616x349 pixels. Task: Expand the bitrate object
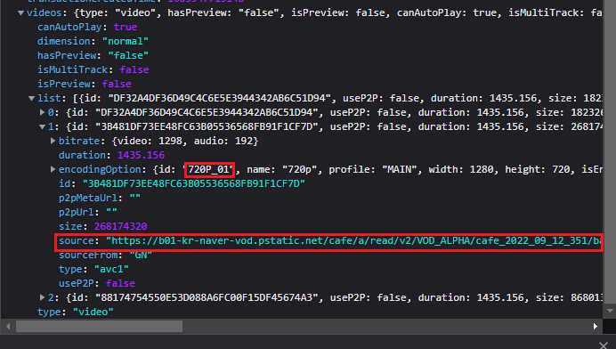tap(53, 141)
